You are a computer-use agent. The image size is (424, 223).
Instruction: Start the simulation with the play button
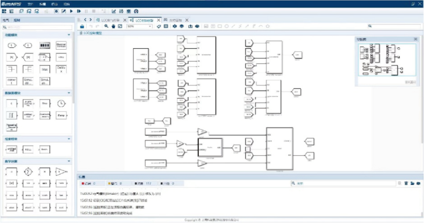click(71, 11)
